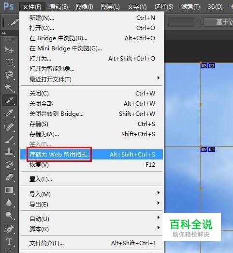This screenshot has height=253, width=233.
Task: Click slice 03 image badge icon
Action: click(212, 65)
